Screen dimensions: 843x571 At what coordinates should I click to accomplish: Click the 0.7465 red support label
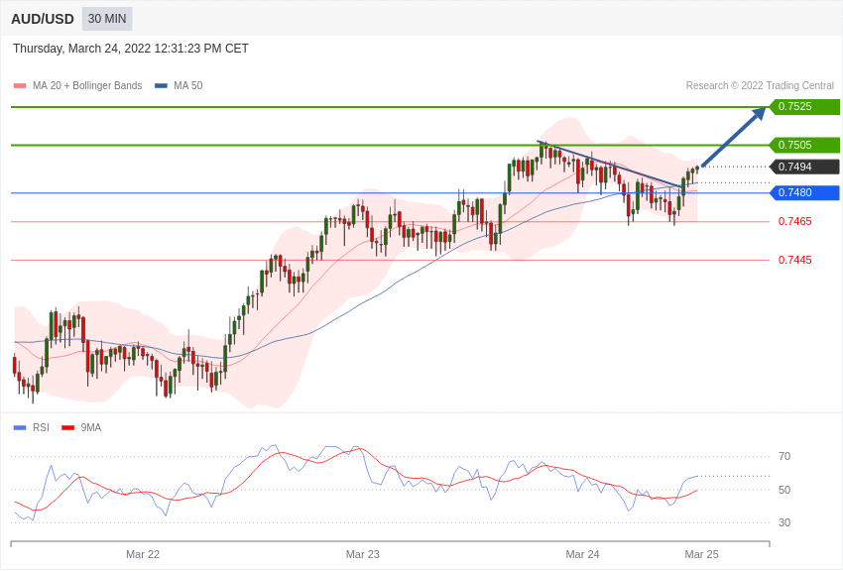[x=795, y=221]
